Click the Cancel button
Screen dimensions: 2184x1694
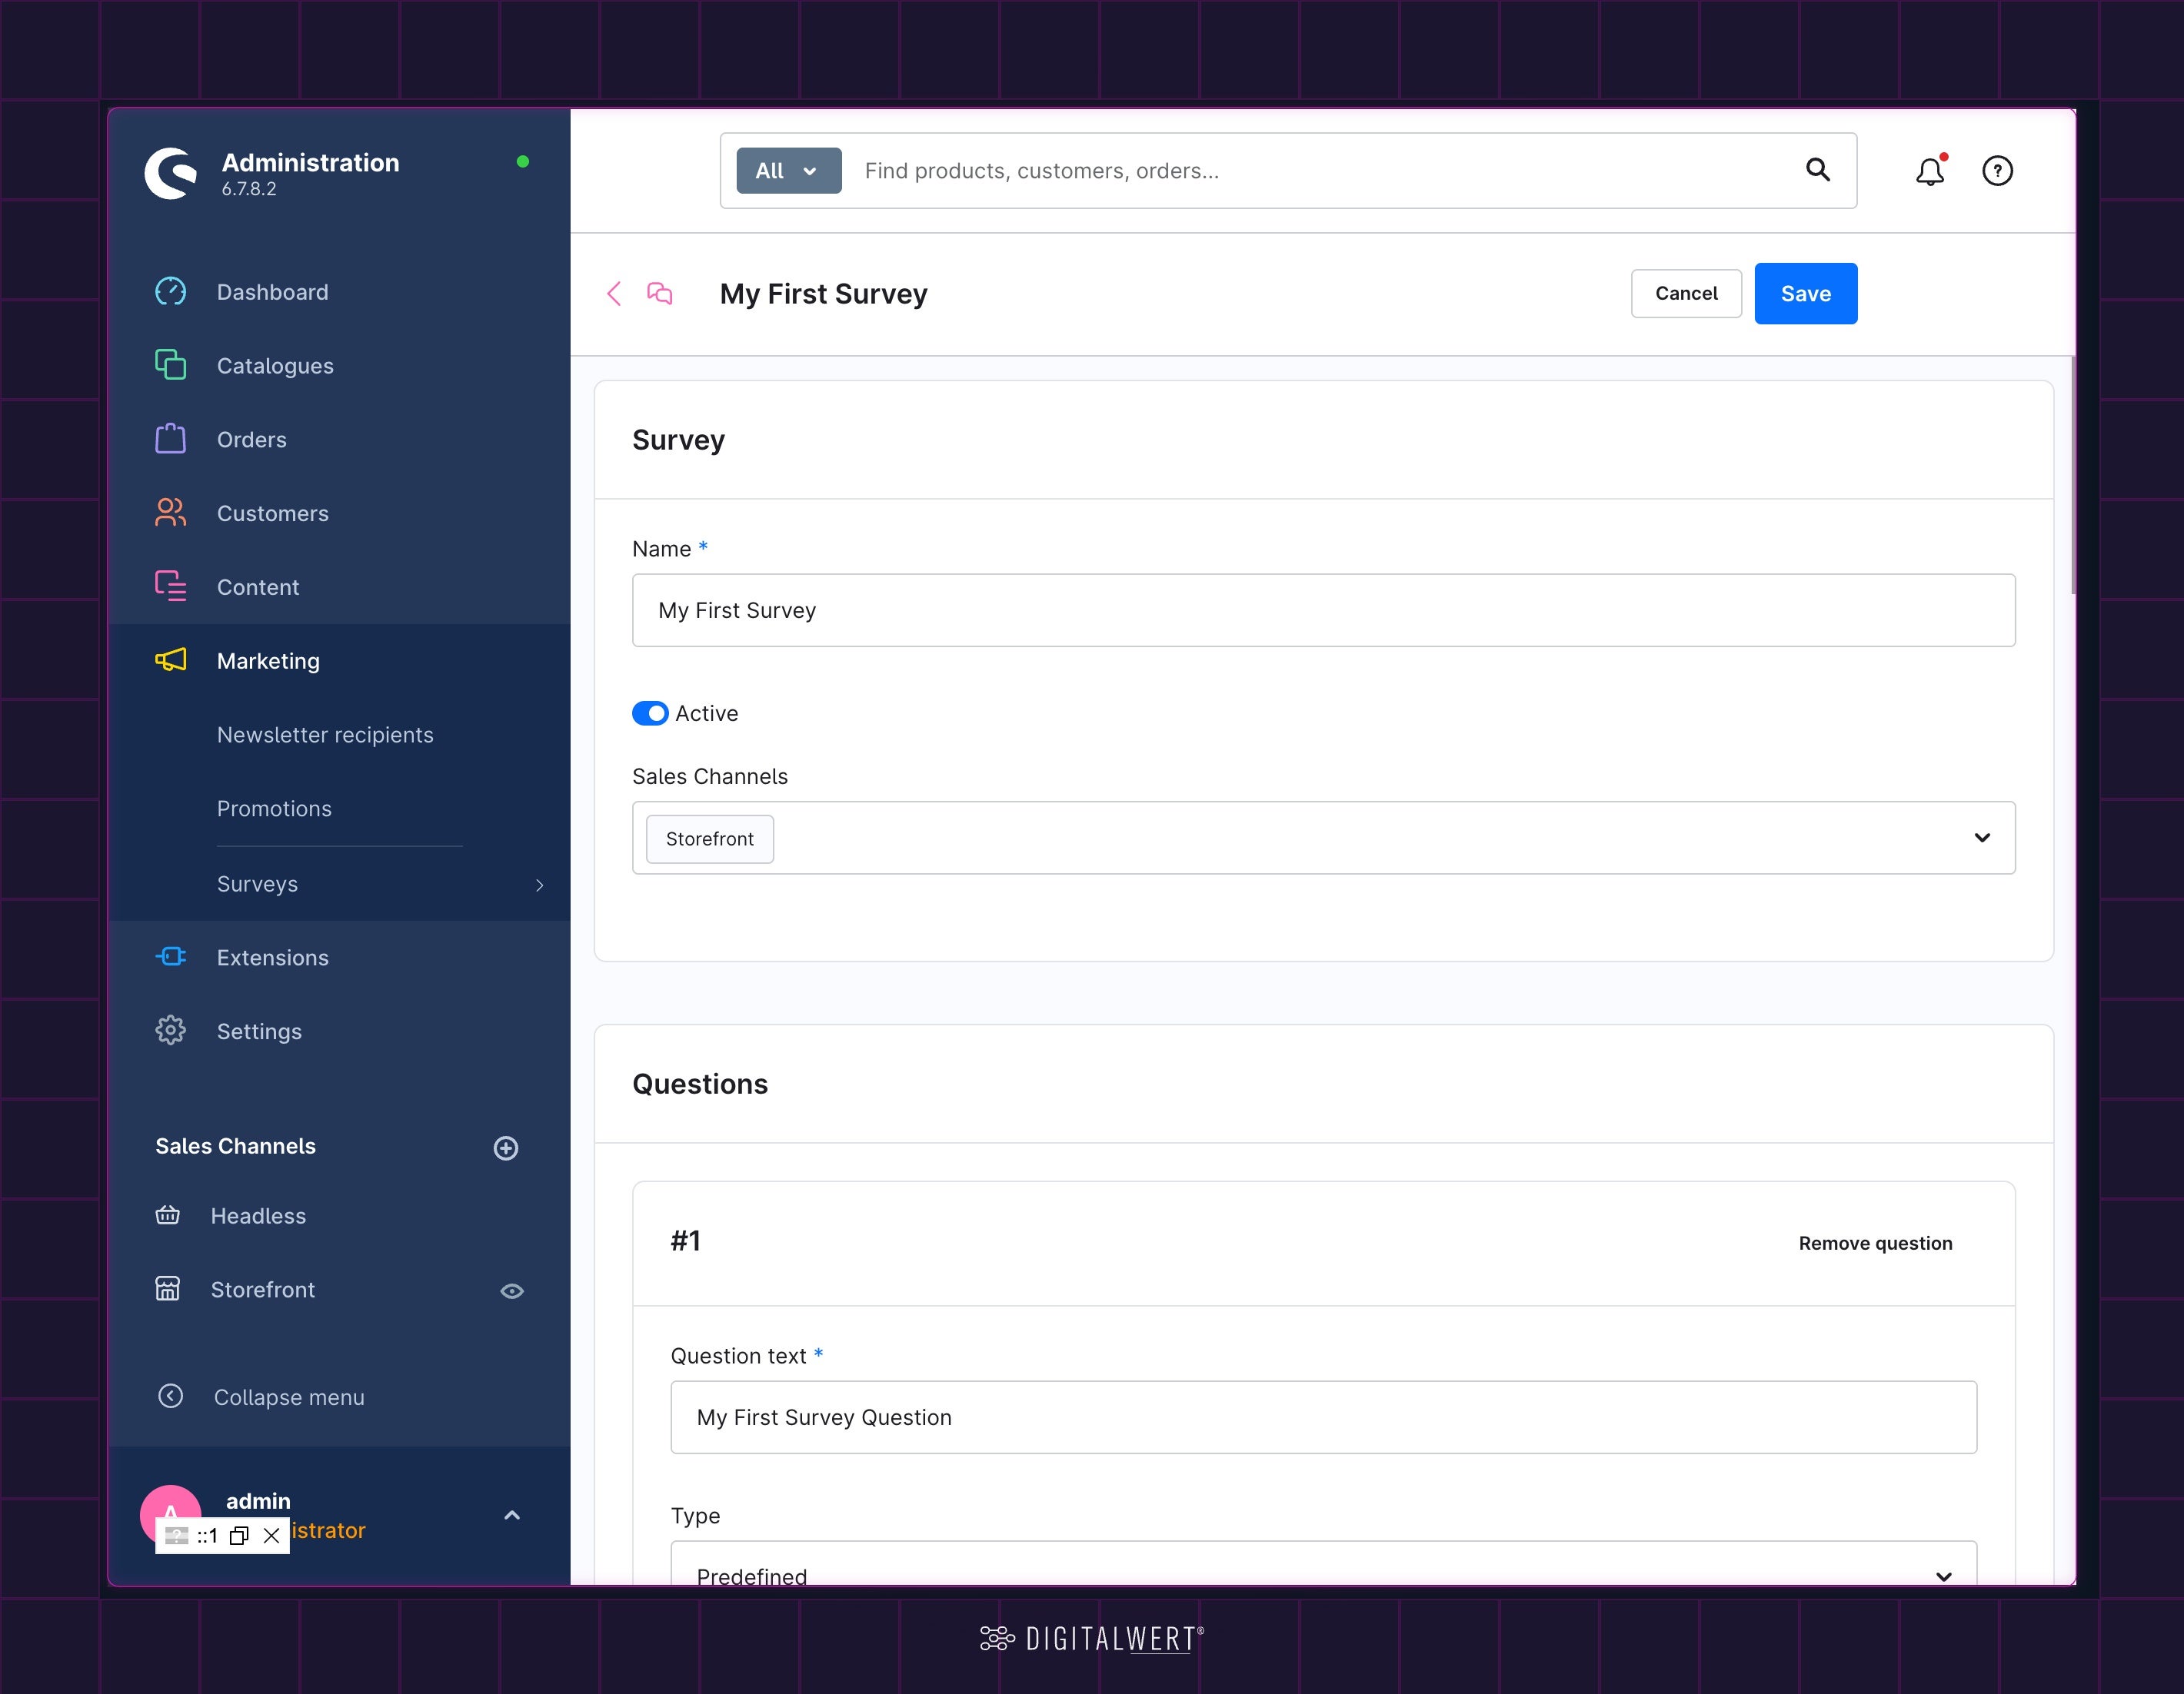click(x=1686, y=293)
